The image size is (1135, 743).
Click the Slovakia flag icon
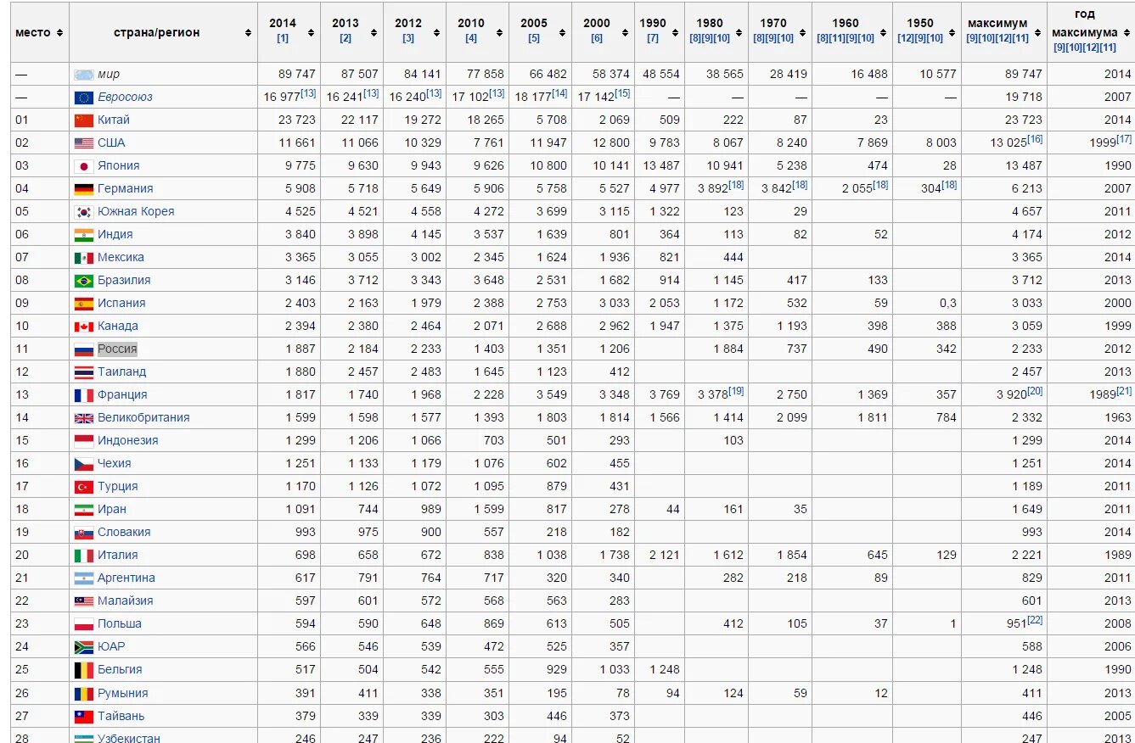(x=83, y=533)
